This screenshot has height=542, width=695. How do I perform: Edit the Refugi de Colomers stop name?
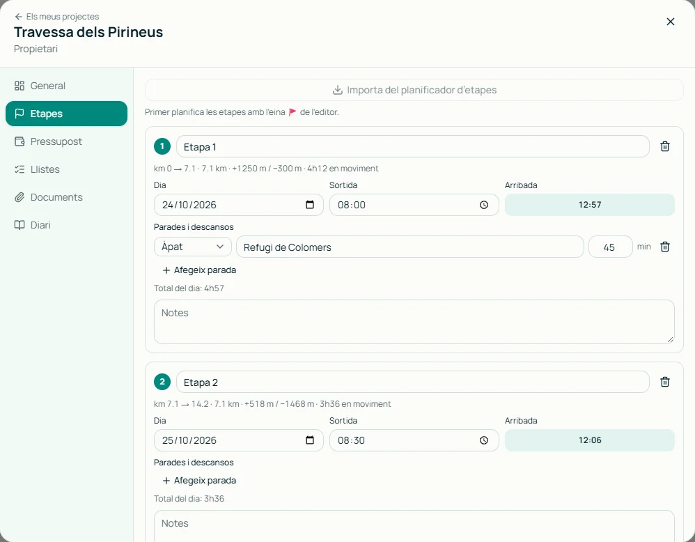410,247
